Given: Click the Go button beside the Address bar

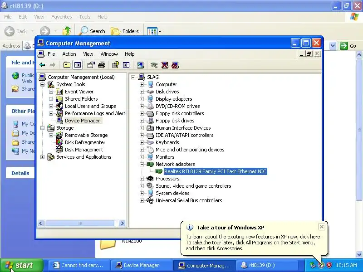Looking at the screenshot, I should click(348, 46).
